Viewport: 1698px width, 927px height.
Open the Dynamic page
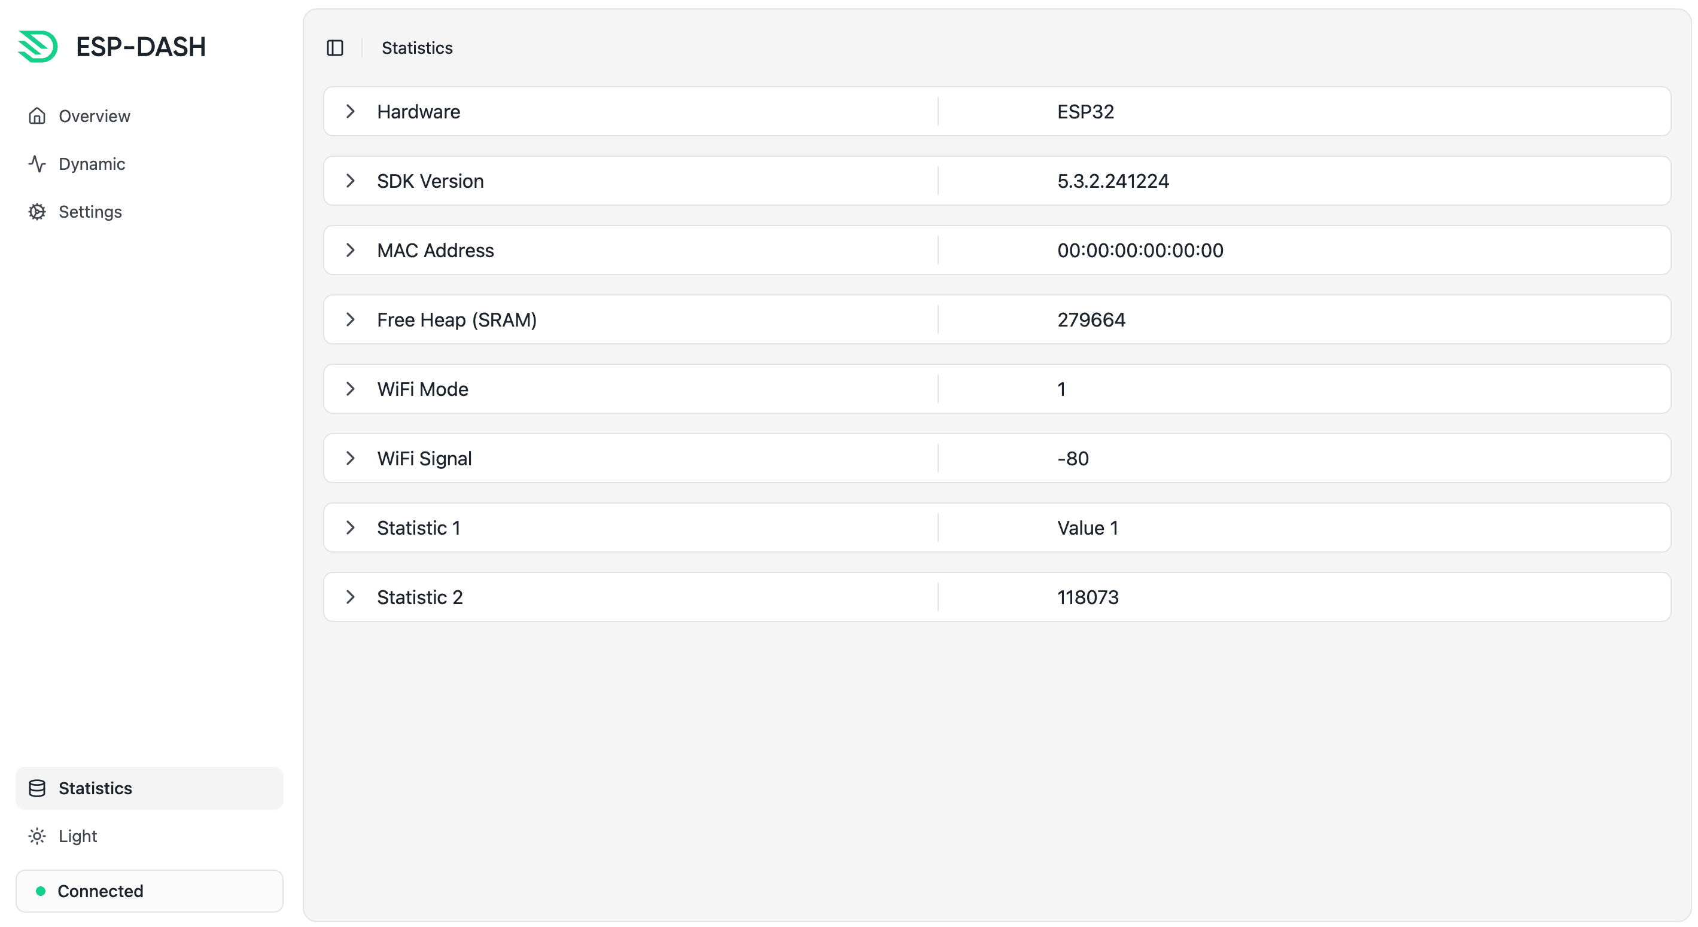click(x=150, y=164)
